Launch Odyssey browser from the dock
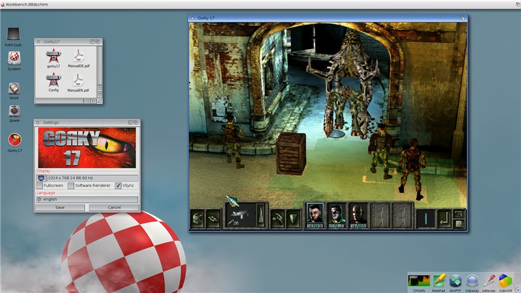Image resolution: width=521 pixels, height=293 pixels. [472, 283]
